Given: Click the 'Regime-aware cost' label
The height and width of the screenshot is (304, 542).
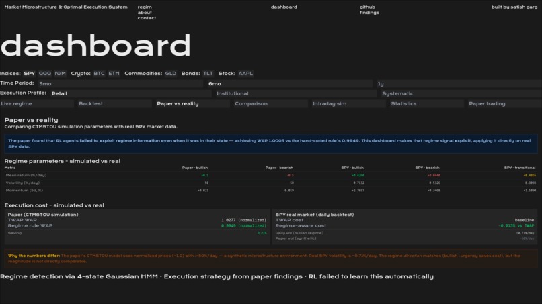Looking at the screenshot, I should tap(301, 225).
